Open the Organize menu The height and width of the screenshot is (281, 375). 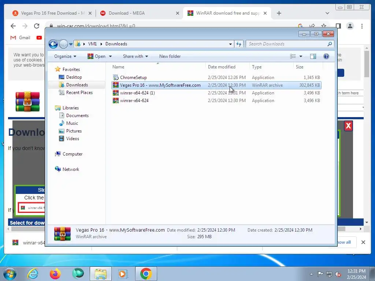pyautogui.click(x=65, y=56)
